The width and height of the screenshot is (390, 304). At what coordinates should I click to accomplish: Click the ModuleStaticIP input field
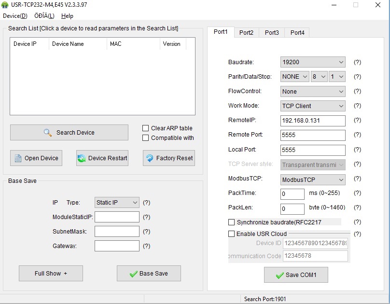[117, 217]
